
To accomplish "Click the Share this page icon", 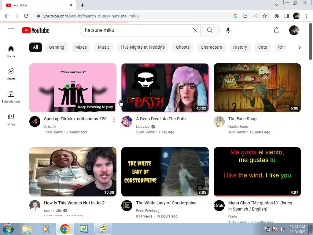I will pyautogui.click(x=255, y=16).
